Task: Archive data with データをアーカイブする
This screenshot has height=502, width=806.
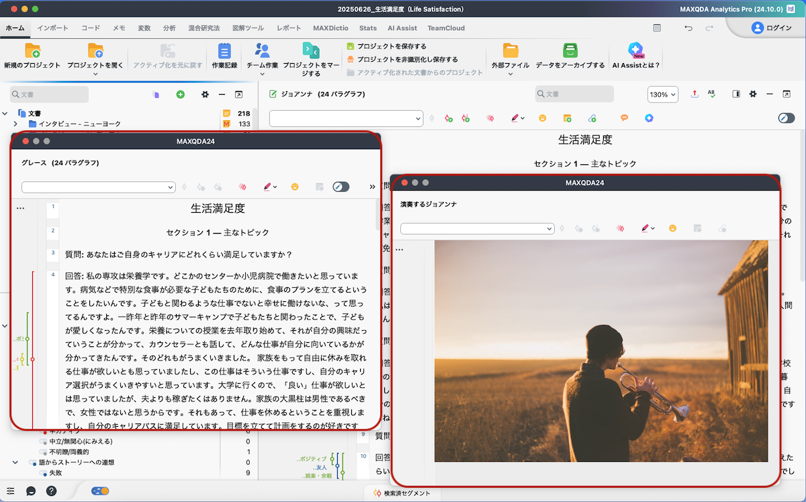Action: [x=570, y=56]
